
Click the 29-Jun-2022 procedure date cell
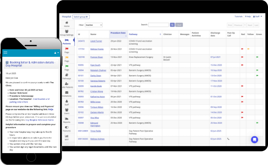coord(116,41)
